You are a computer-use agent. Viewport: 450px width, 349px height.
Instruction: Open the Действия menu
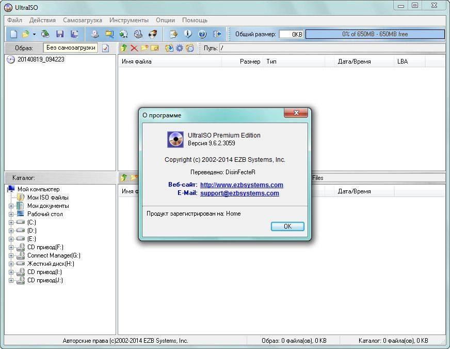tap(42, 20)
